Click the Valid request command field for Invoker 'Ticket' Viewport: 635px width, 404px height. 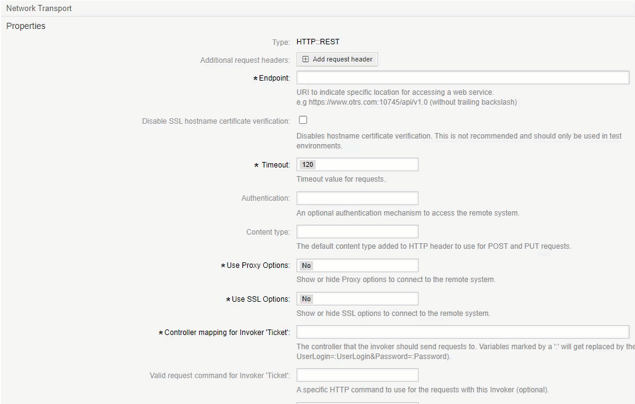[x=357, y=374]
